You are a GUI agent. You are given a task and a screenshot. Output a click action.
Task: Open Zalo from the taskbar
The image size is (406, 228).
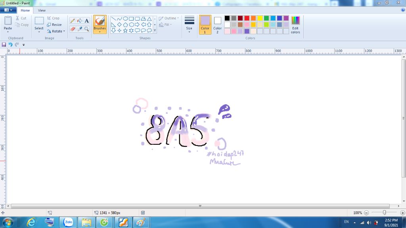[68, 222]
